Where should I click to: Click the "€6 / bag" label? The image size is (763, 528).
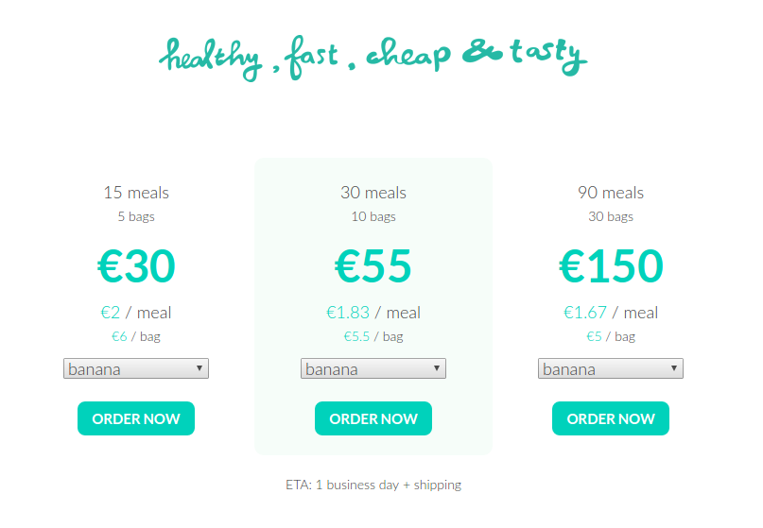(136, 336)
